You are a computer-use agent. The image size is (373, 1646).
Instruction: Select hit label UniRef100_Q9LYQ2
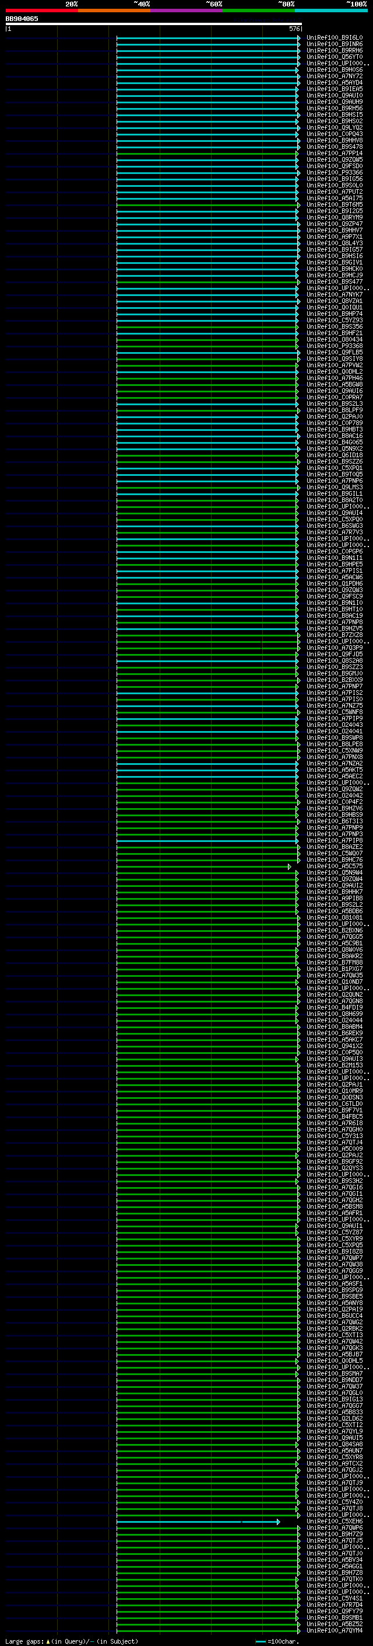pyautogui.click(x=334, y=128)
